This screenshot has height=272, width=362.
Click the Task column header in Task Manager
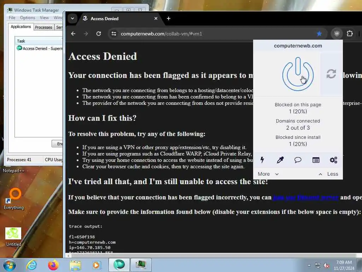point(39,41)
